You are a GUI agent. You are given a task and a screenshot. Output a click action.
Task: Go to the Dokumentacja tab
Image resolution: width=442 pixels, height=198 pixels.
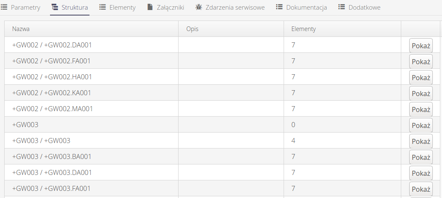[306, 8]
